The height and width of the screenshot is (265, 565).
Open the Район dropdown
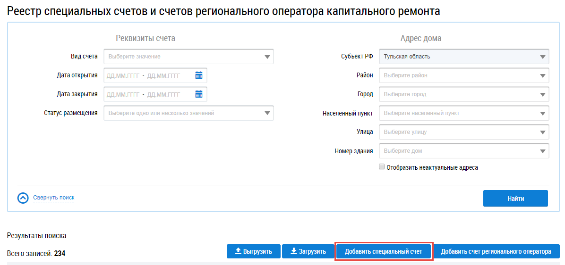464,75
